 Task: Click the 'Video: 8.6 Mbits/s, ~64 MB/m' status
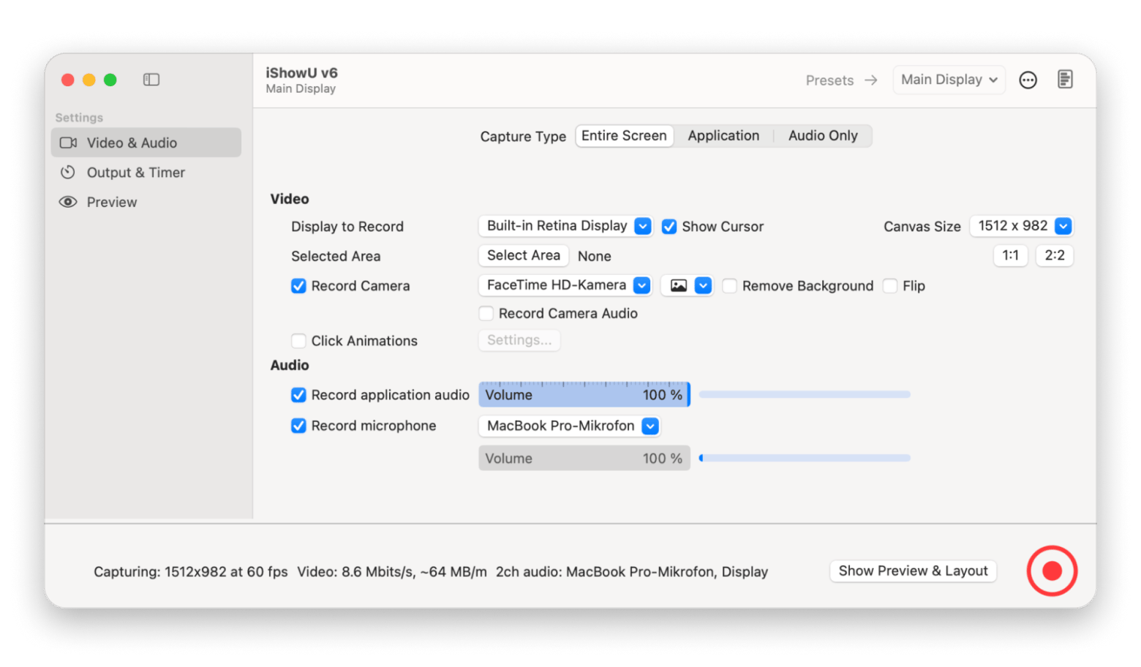[391, 572]
